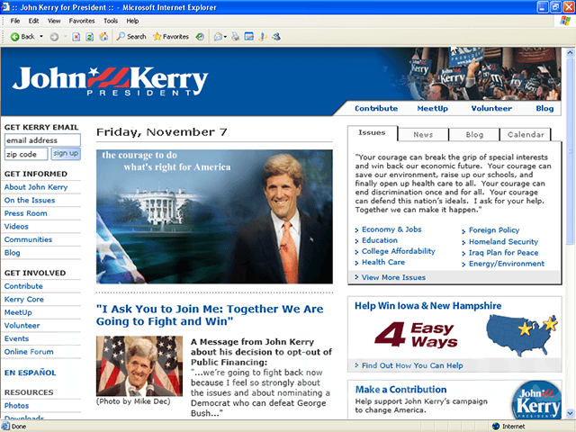Viewport: 576px width, 432px height.
Task: Select the Issues tab
Action: coord(372,133)
